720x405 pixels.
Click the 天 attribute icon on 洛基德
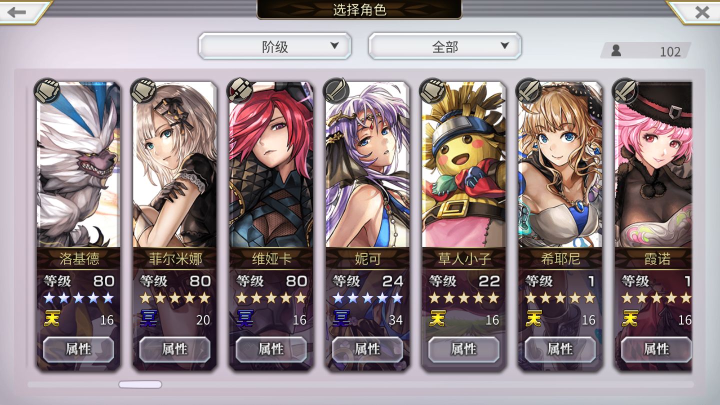[51, 319]
